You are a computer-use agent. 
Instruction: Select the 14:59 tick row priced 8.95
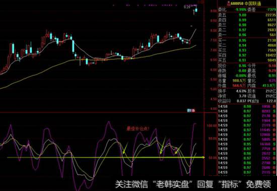pos(247,144)
